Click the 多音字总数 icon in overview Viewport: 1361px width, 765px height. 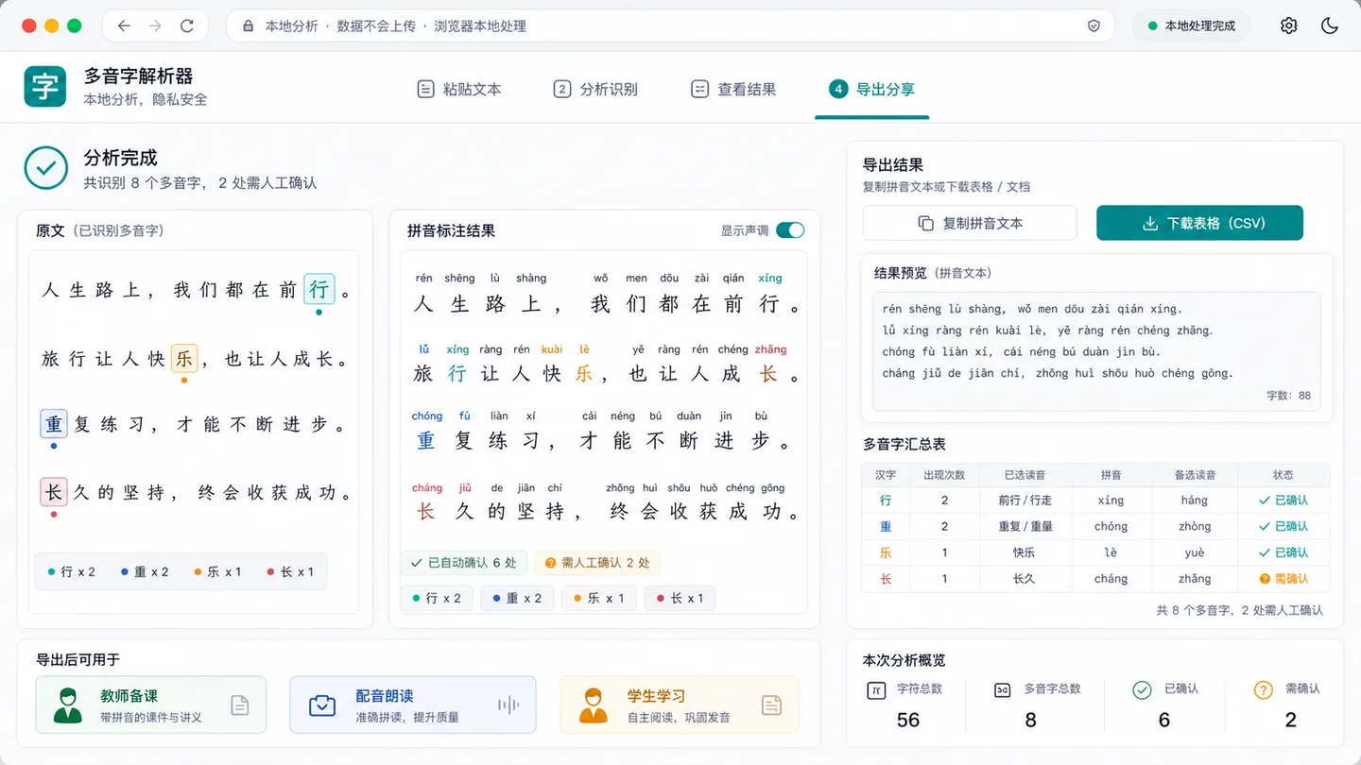[x=1003, y=690]
